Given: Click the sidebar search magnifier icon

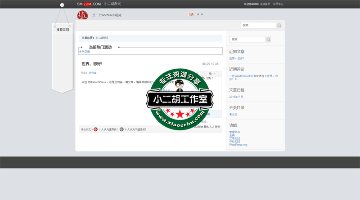Looking at the screenshot, I should point(269,40).
